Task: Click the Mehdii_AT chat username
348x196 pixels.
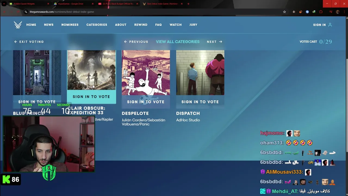Action: coord(285,191)
